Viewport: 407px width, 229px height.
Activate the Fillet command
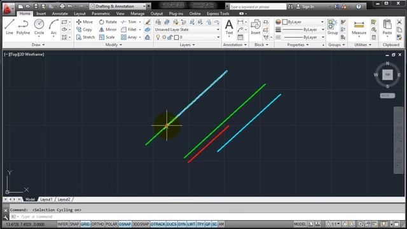(x=128, y=30)
